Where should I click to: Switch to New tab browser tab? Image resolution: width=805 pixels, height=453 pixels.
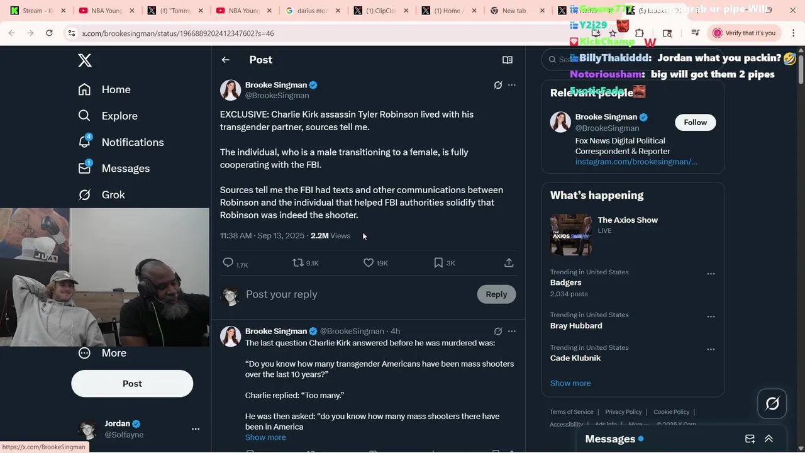(514, 11)
